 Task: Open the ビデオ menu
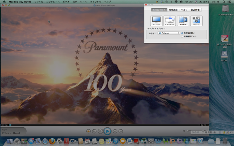66,2
